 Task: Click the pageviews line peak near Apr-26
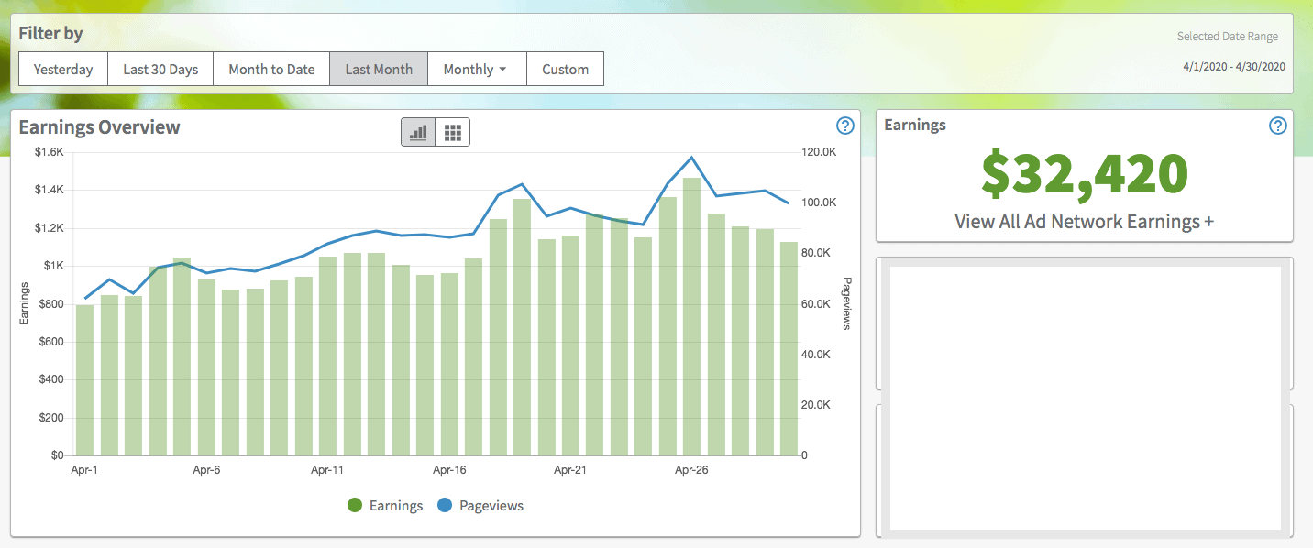click(x=691, y=158)
